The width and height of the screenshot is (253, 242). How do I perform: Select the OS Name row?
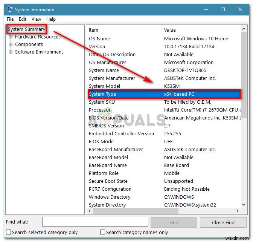(164, 39)
